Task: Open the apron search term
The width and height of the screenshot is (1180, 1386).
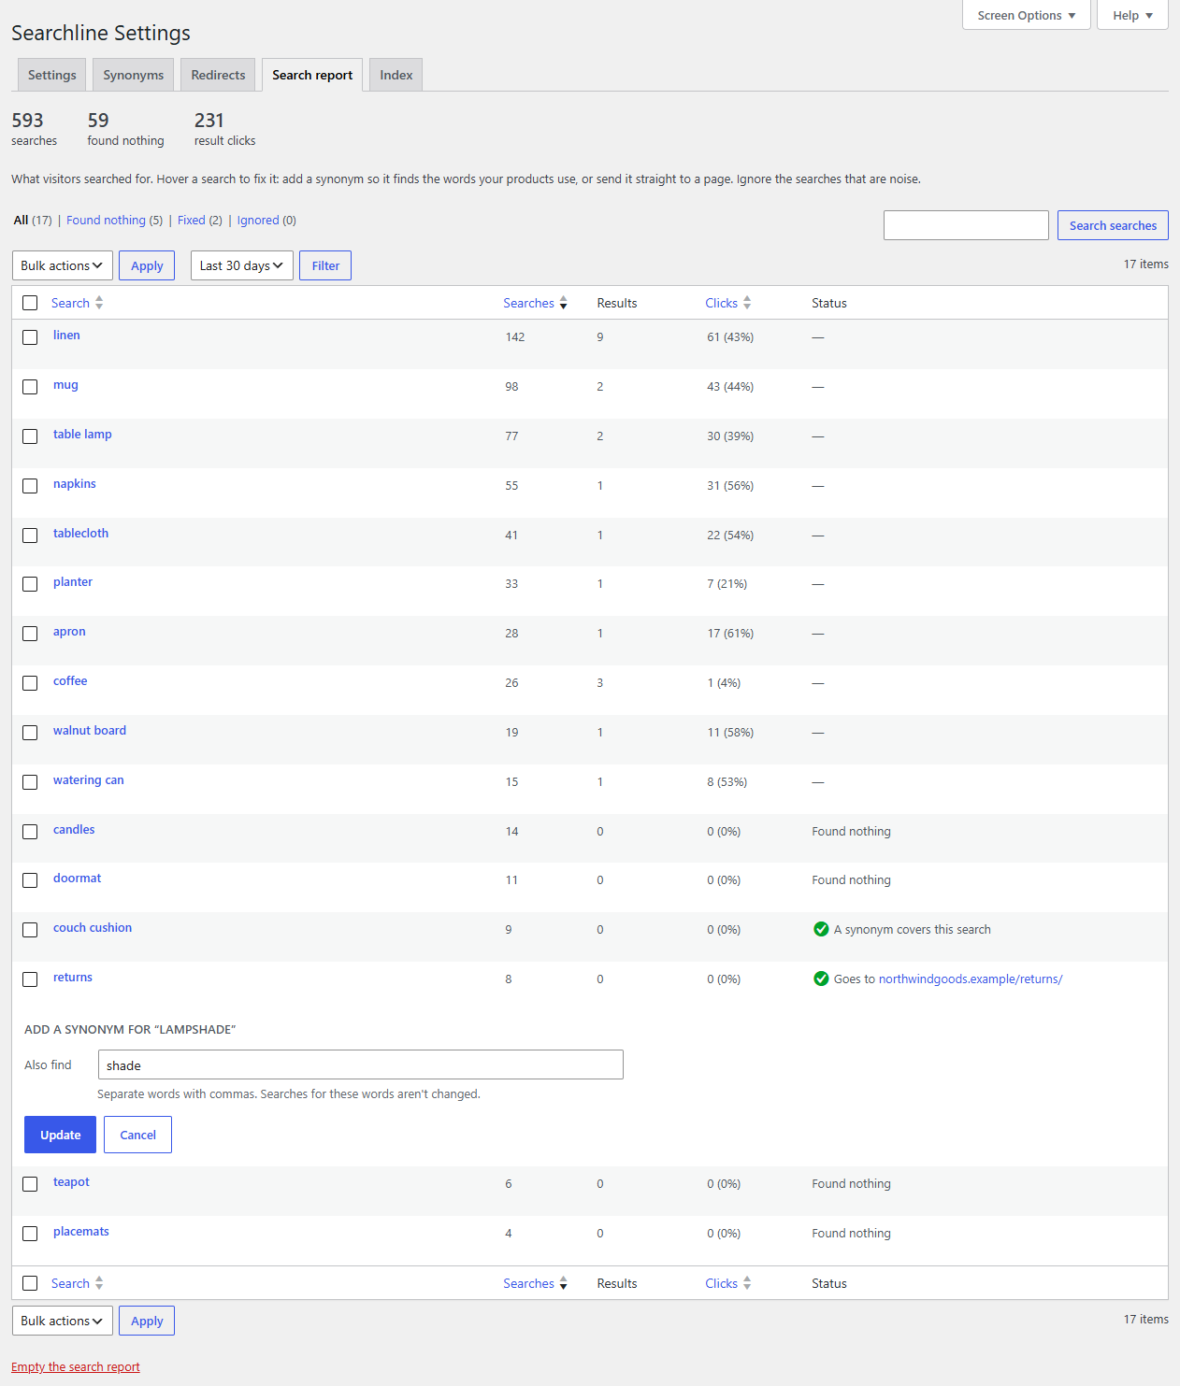Action: [69, 632]
